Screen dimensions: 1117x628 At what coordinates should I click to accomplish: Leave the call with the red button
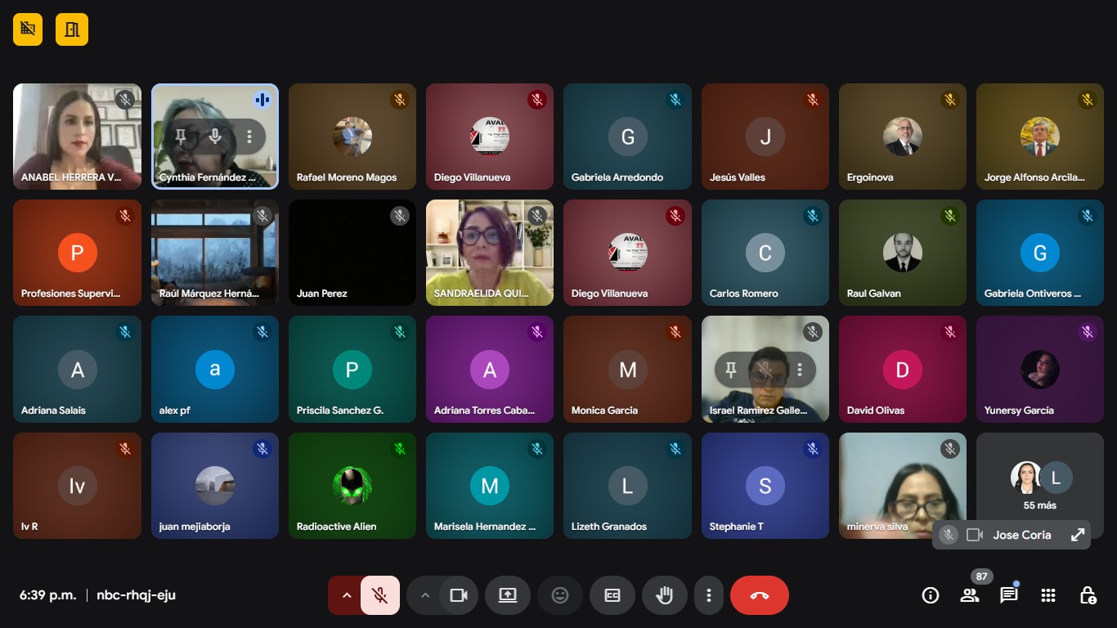(759, 595)
